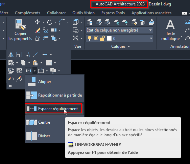The image size is (190, 164).
Task: Open the Trim tool dropdown arrow
Action: (x=47, y=71)
